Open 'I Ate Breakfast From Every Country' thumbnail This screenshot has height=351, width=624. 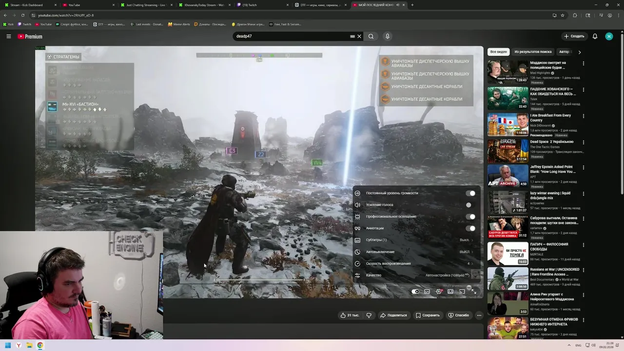click(x=507, y=124)
